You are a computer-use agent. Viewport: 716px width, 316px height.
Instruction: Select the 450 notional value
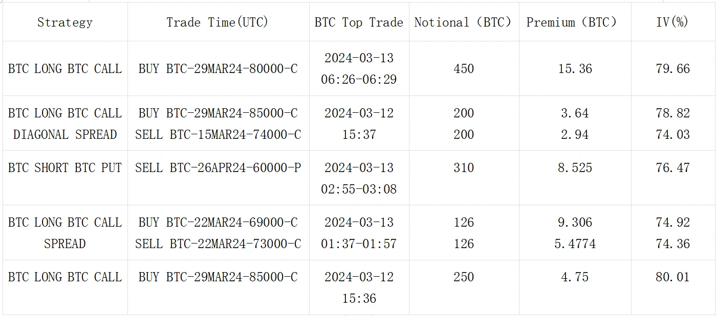click(x=464, y=69)
